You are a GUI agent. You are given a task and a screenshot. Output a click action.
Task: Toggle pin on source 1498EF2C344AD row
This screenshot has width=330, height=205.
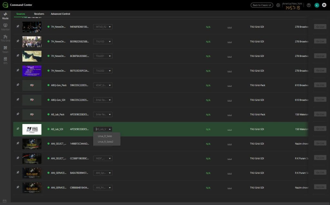(x=18, y=143)
